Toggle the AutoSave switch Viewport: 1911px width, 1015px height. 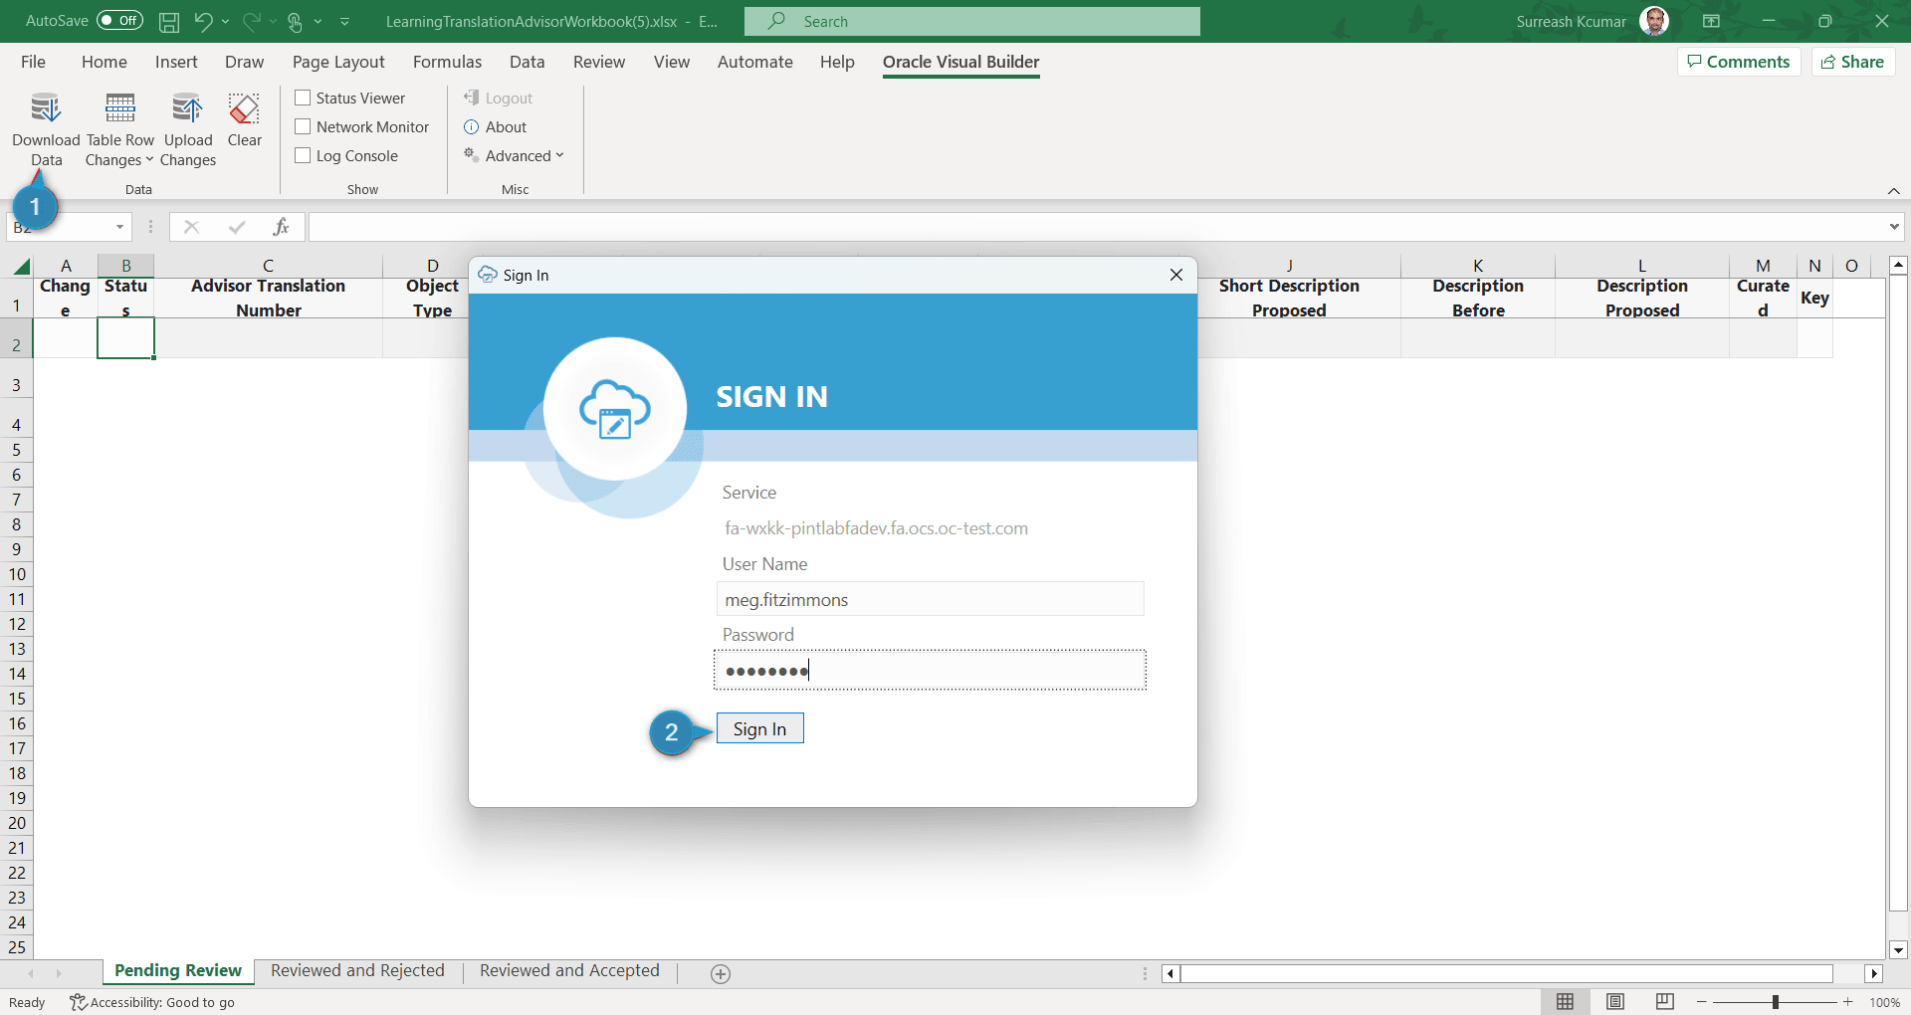click(x=119, y=21)
